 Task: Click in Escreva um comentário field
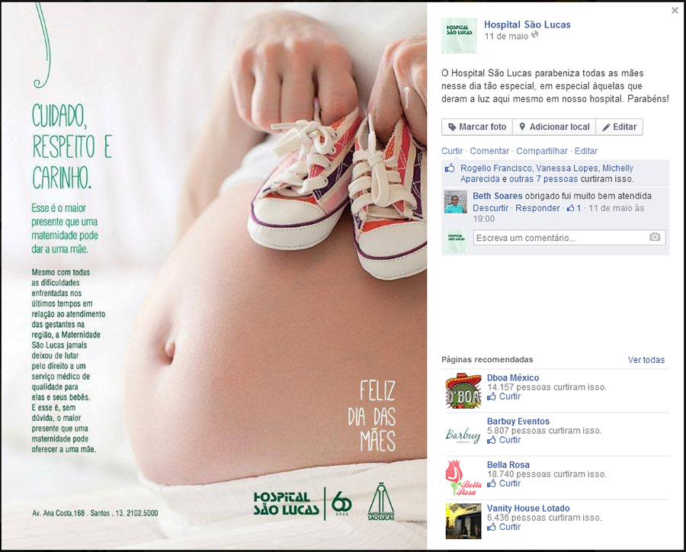[569, 238]
